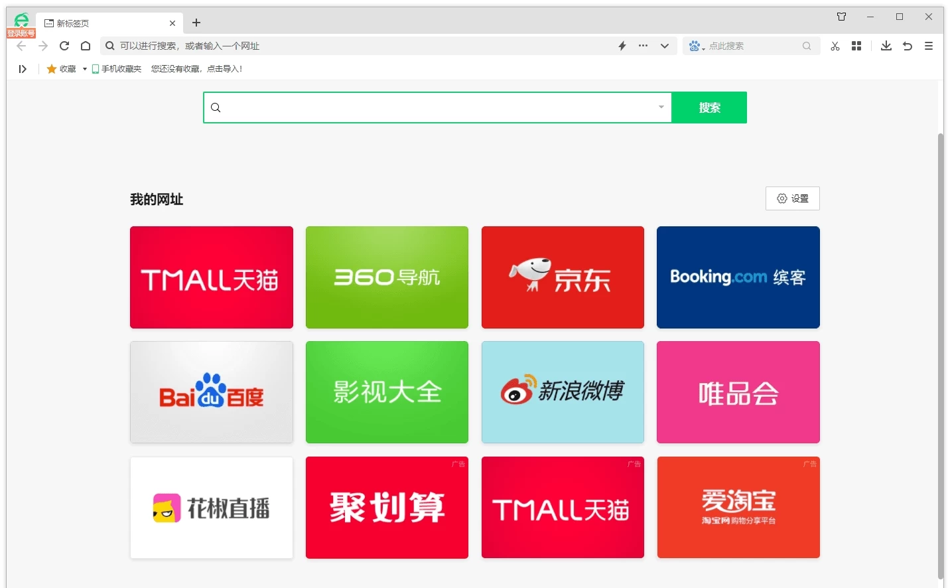Open a new tab with plus button
Viewport: 948px width, 588px height.
(x=196, y=23)
